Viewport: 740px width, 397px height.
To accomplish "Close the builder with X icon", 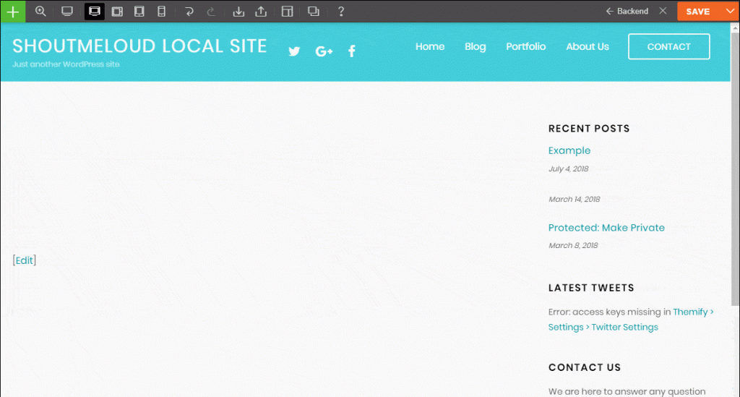I will coord(663,11).
